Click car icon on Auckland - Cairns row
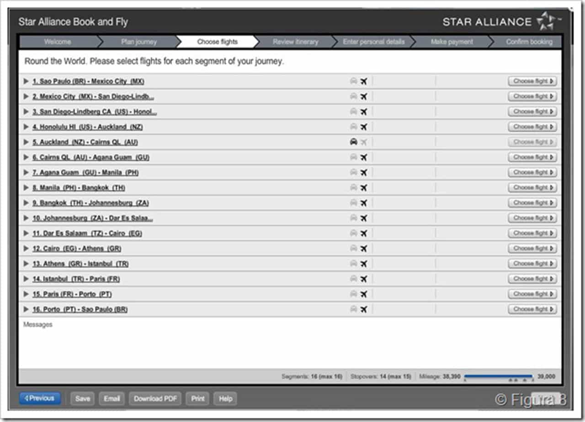 (353, 142)
